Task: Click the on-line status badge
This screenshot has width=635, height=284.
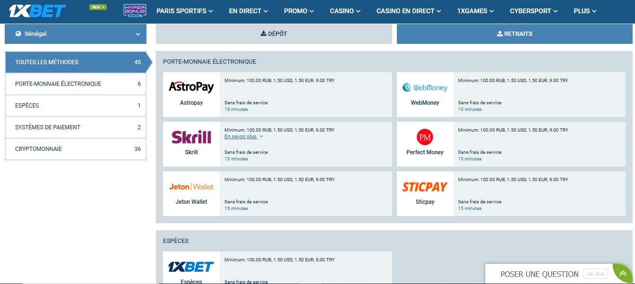Action: [596, 274]
